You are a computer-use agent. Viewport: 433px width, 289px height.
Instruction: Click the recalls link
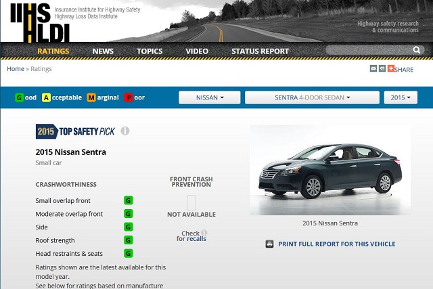(197, 239)
